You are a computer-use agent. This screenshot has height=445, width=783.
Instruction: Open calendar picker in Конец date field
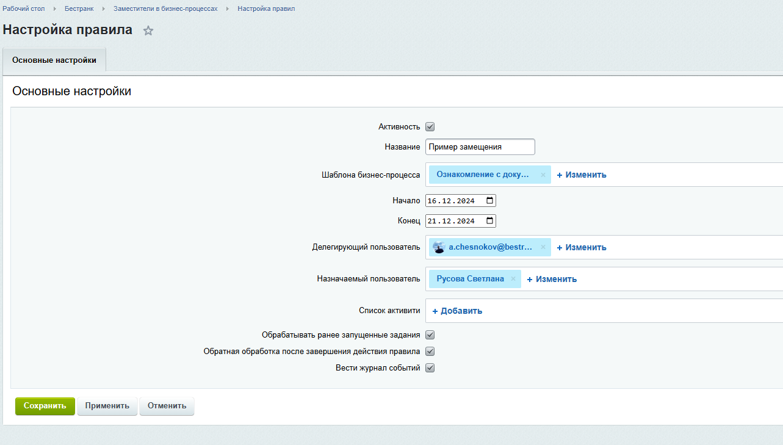point(489,221)
